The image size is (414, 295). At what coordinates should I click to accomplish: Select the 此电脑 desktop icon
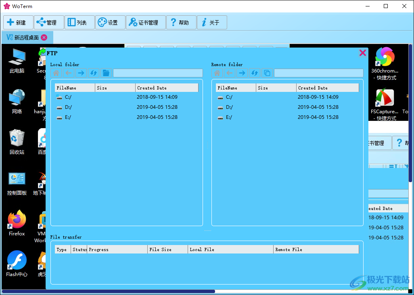17,60
